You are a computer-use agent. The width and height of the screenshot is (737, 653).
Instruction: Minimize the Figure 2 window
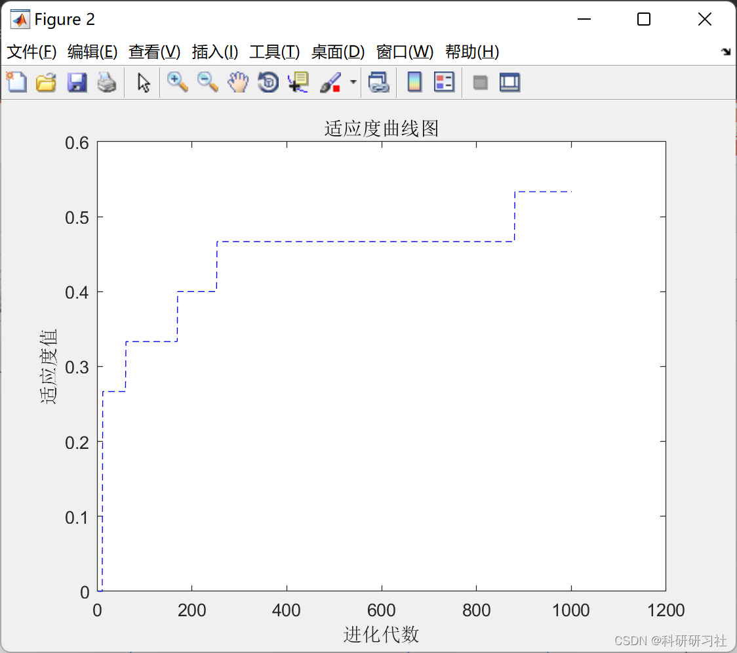[584, 19]
